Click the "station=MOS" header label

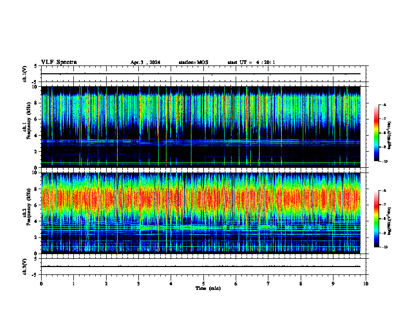point(194,62)
